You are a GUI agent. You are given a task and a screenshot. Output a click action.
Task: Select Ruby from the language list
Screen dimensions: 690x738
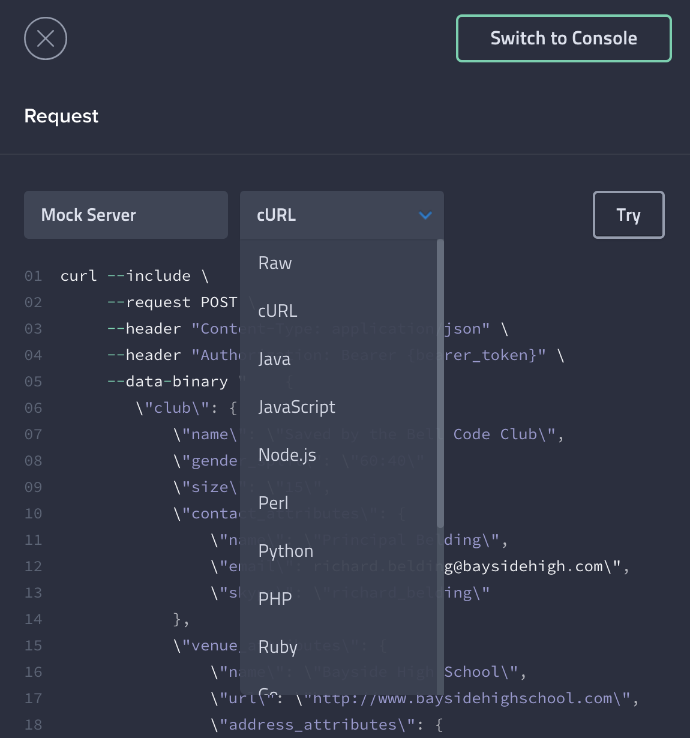click(x=278, y=647)
